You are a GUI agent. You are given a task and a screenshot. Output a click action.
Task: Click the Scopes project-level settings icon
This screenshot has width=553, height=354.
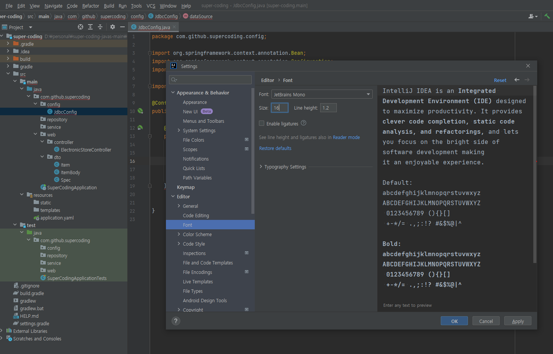tap(246, 149)
